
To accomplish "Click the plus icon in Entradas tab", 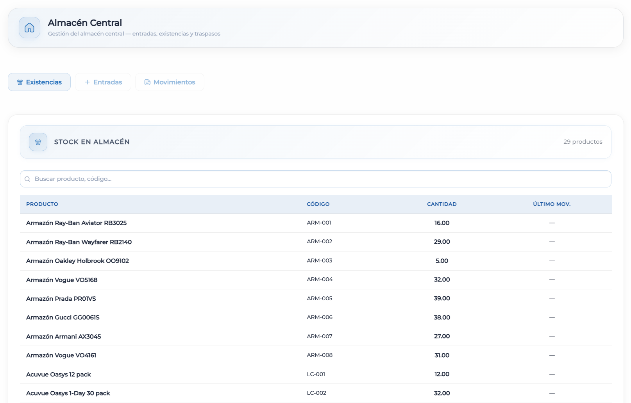I will click(87, 82).
